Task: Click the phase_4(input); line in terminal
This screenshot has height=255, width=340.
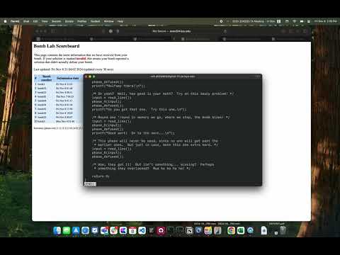Action: click(107, 101)
